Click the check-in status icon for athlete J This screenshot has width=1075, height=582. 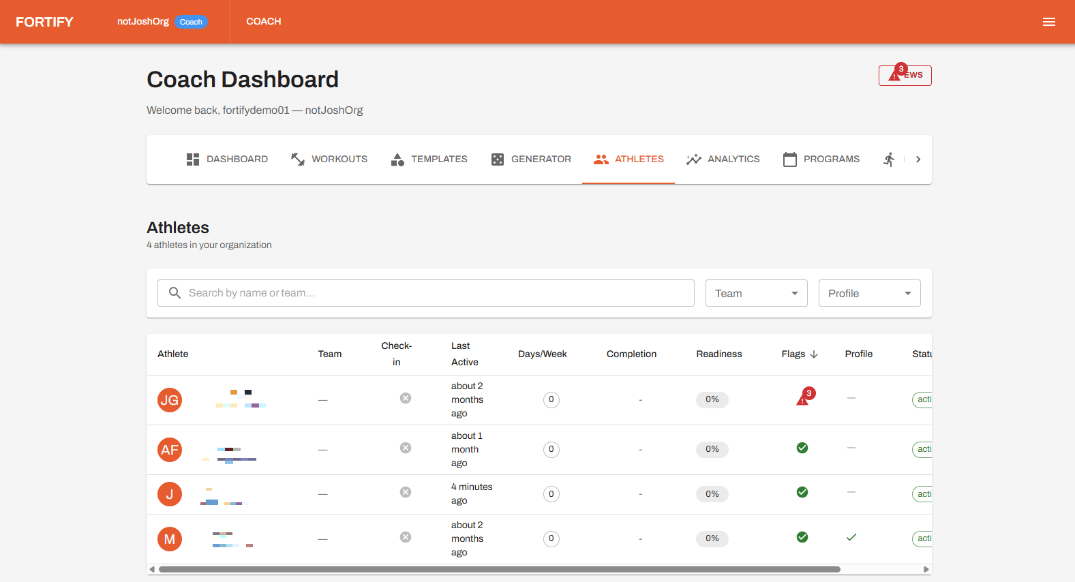tap(406, 492)
